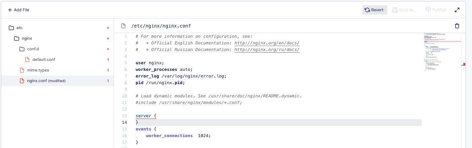Click the closing brace on line 17

pos(137,142)
